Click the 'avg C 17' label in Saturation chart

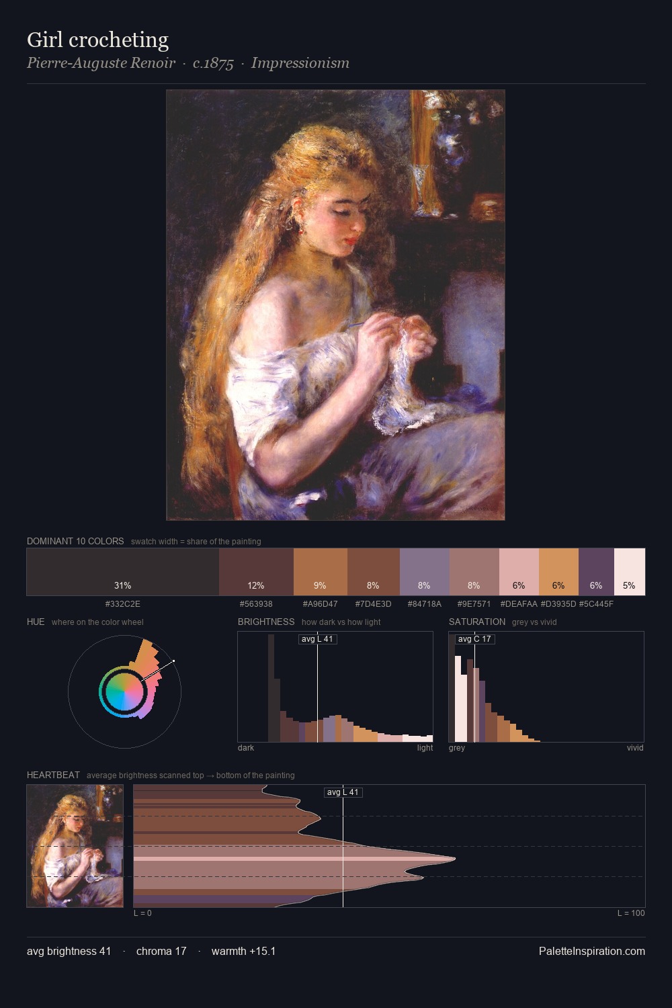pos(474,639)
